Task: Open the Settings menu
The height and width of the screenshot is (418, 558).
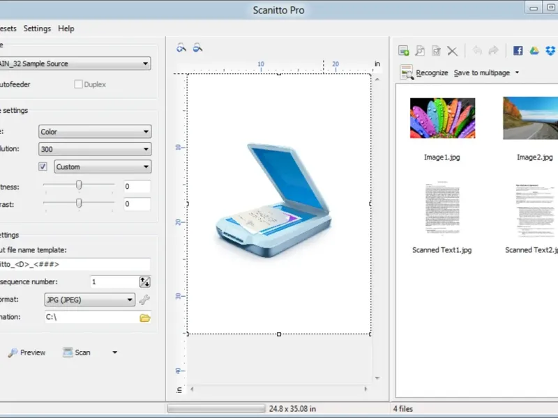Action: [x=37, y=29]
